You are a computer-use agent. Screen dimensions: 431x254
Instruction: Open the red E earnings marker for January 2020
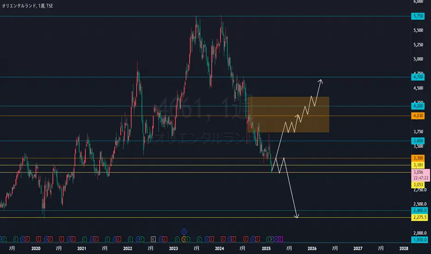coord(38,239)
